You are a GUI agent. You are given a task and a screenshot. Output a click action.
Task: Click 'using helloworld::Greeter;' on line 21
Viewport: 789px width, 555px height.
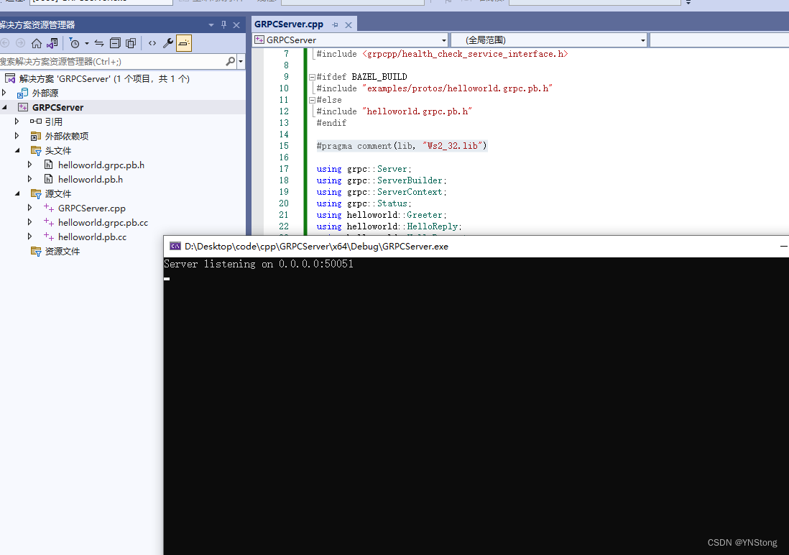click(382, 215)
